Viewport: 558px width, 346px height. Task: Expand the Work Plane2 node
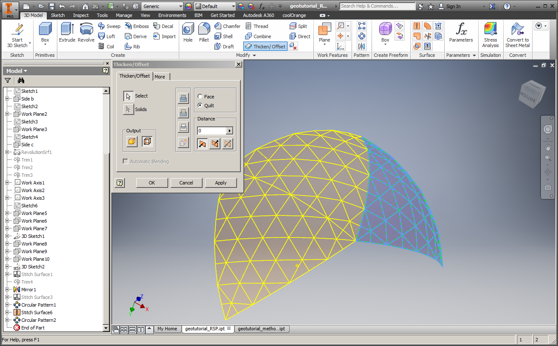coord(7,114)
